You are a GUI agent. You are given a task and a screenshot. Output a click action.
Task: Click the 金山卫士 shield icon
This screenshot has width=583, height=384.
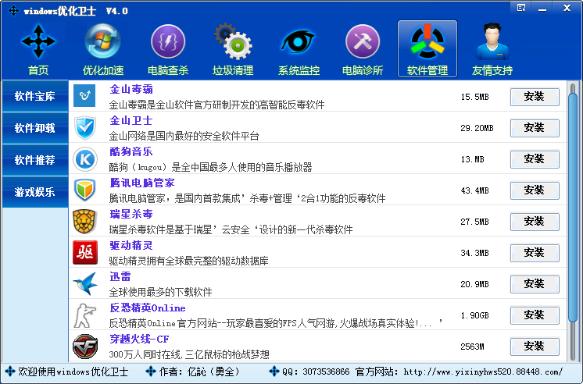coord(84,128)
